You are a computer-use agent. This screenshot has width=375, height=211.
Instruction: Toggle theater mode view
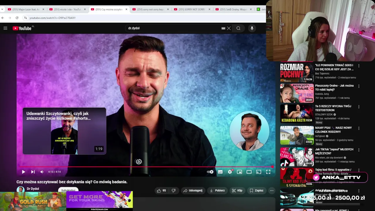pos(249,172)
